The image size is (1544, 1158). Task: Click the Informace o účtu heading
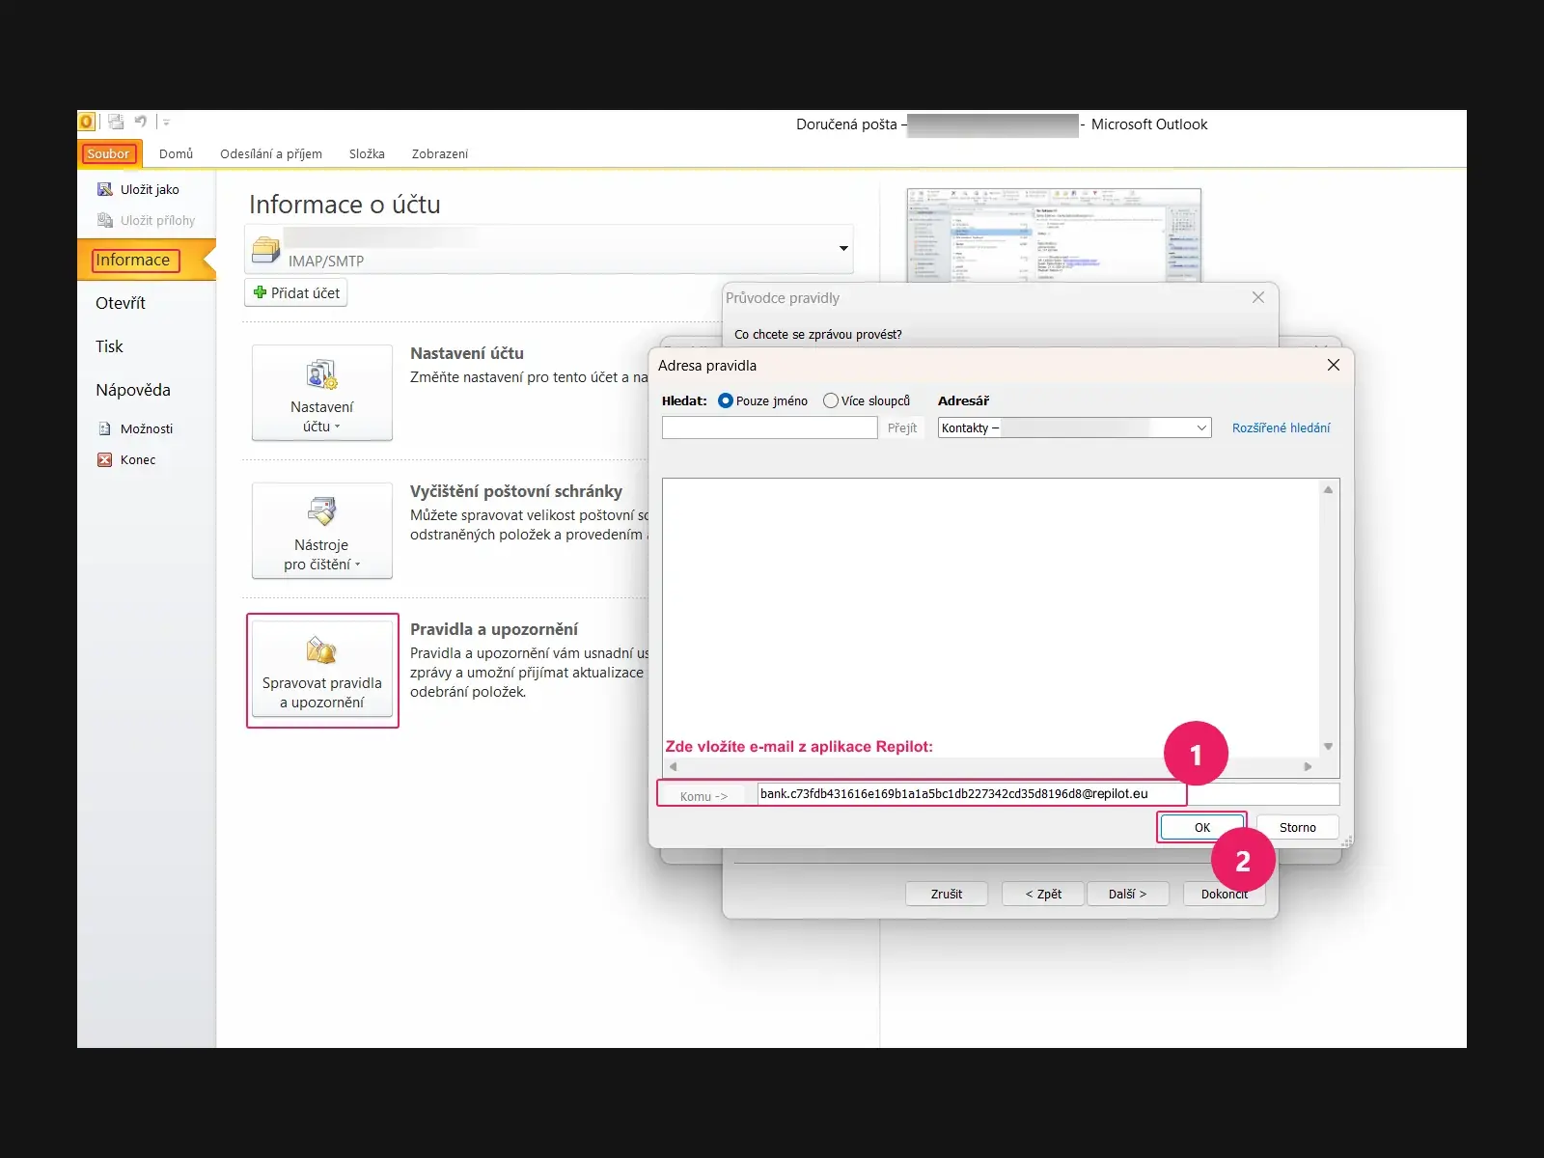(345, 205)
